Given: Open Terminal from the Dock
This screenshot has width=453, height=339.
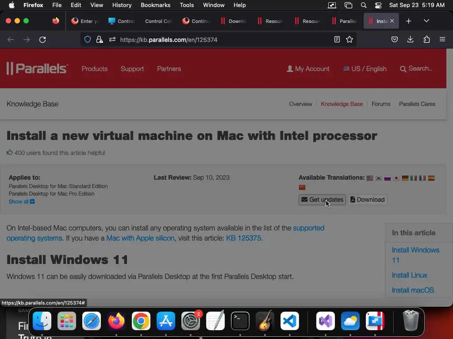Looking at the screenshot, I should point(240,320).
